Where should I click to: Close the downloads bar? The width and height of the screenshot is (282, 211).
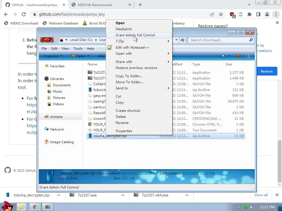pos(277,195)
